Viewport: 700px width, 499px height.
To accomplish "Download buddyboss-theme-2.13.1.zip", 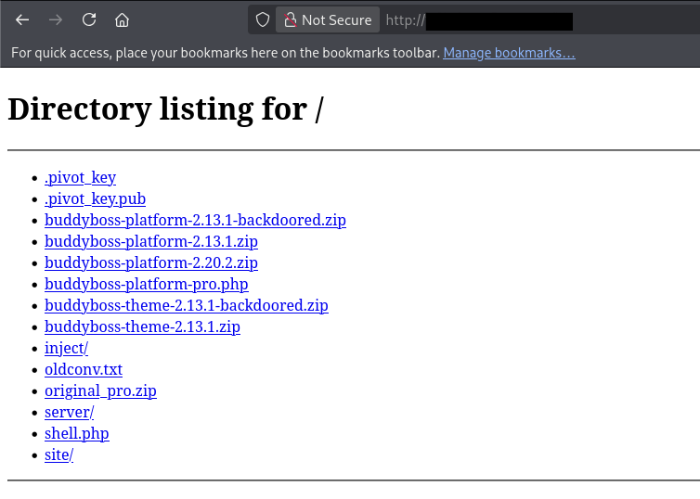I will [x=142, y=326].
